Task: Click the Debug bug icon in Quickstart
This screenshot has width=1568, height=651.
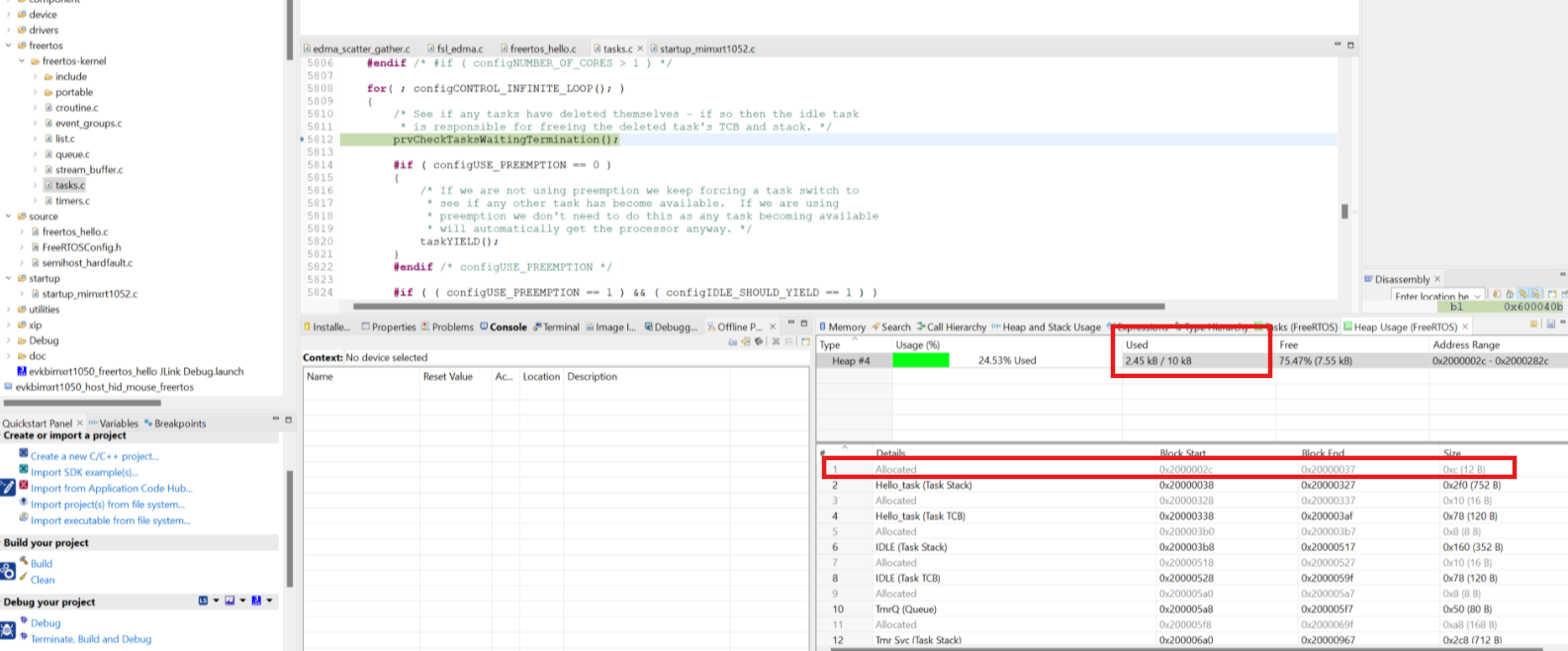Action: click(x=24, y=621)
